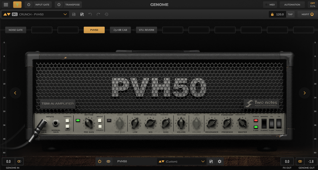Image resolution: width=318 pixels, height=170 pixels.
Task: Select PVH50 block in chain
Action: 94,30
